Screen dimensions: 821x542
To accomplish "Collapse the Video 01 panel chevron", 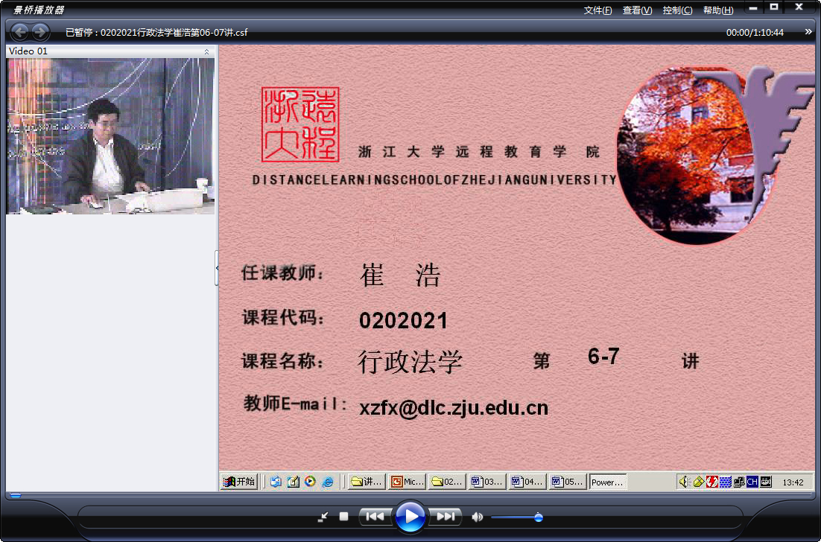I will [206, 51].
